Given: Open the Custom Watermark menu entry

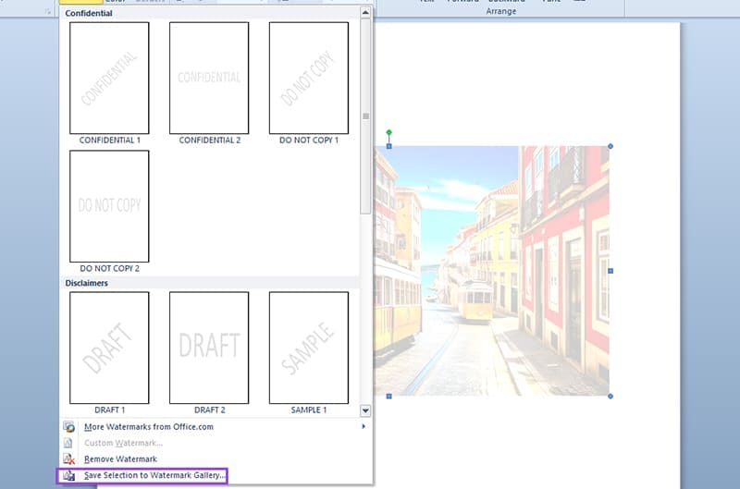Looking at the screenshot, I should (x=123, y=443).
